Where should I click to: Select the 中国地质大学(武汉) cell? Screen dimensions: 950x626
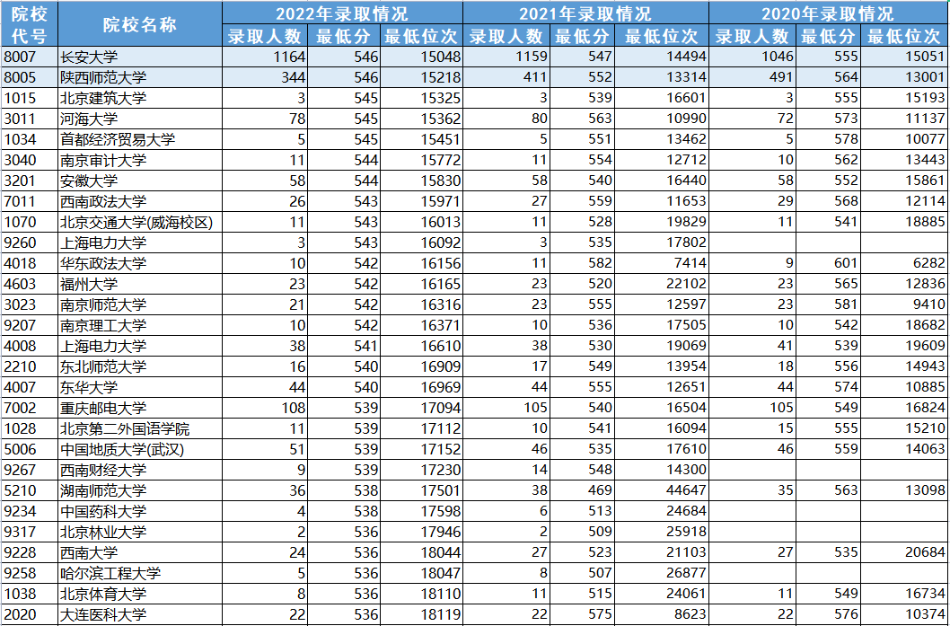point(140,450)
